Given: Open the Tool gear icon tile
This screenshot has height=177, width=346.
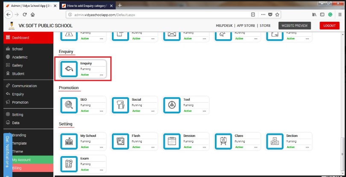Looking at the screenshot, I should [x=172, y=105].
